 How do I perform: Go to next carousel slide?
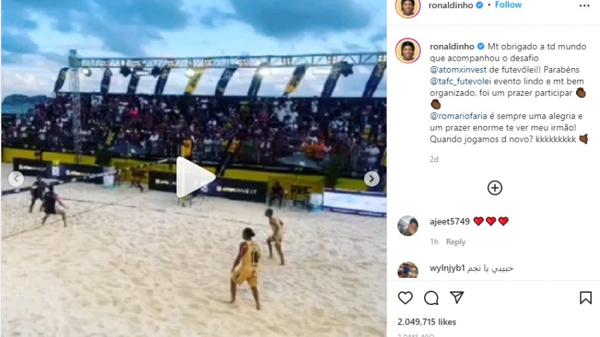(x=372, y=178)
